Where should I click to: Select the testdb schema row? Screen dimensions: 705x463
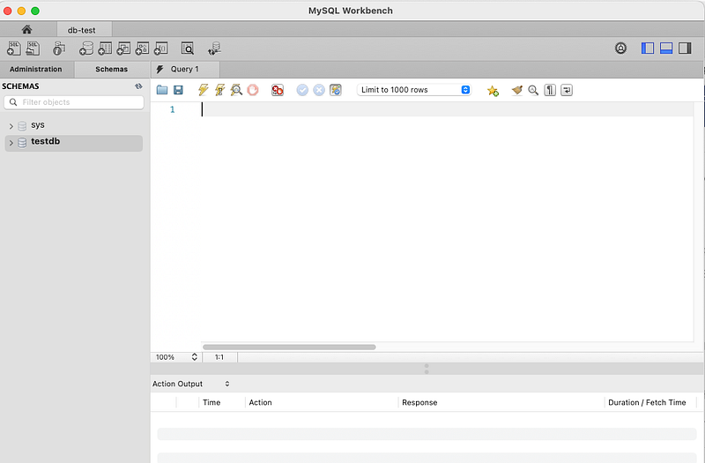point(74,143)
